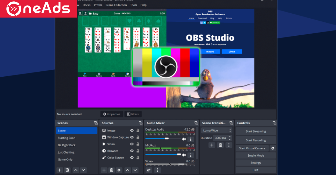Mute Mic/Aux with its speaker icon

tap(184, 155)
